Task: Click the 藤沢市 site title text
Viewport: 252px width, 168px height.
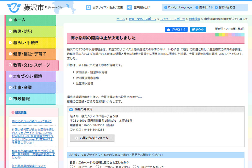Action: pos(33,7)
